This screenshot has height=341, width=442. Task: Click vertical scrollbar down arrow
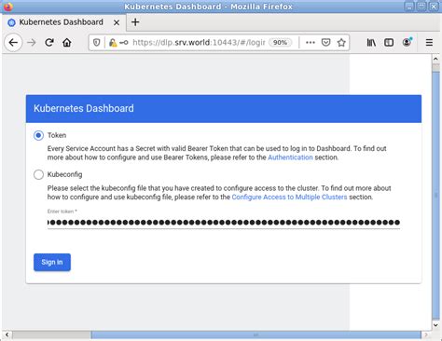(x=435, y=325)
